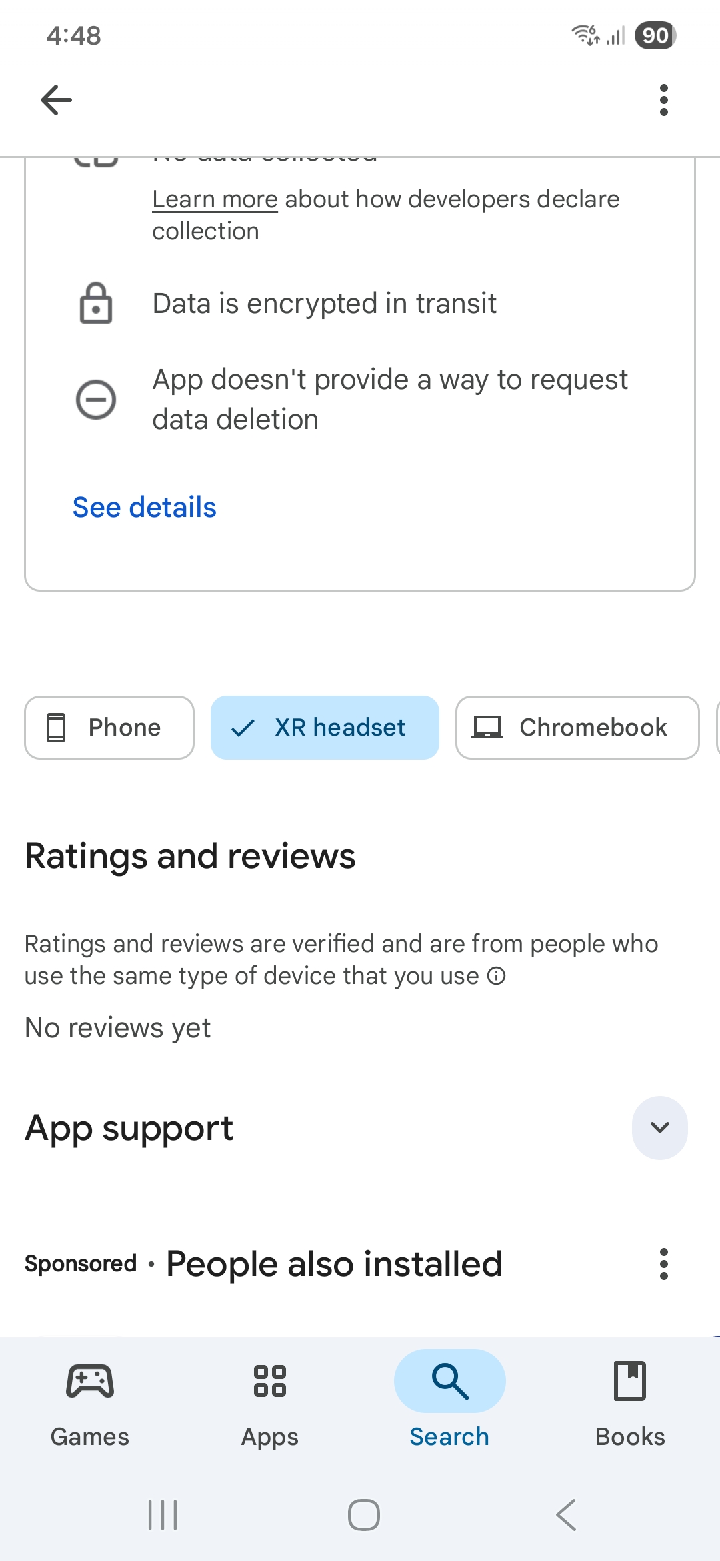This screenshot has width=720, height=1561.
Task: Open options for the Sponsored section
Action: click(x=664, y=1264)
